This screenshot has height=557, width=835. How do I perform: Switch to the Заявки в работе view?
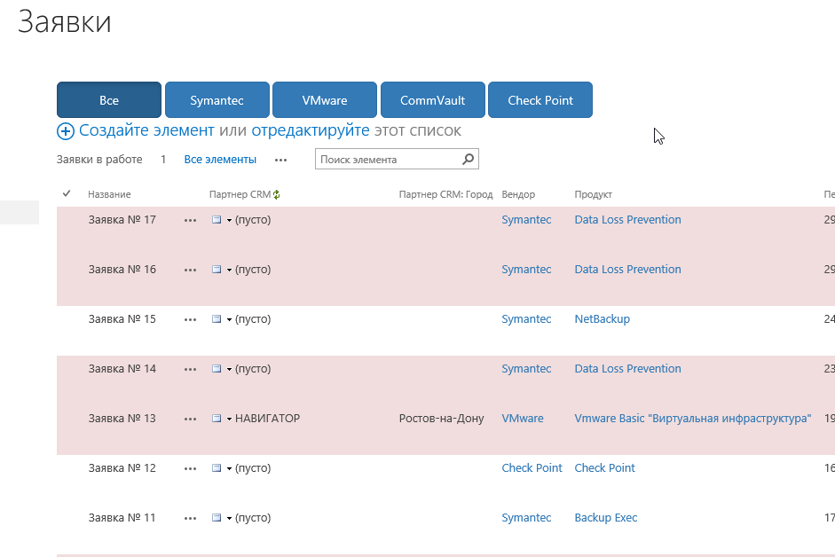pos(99,160)
